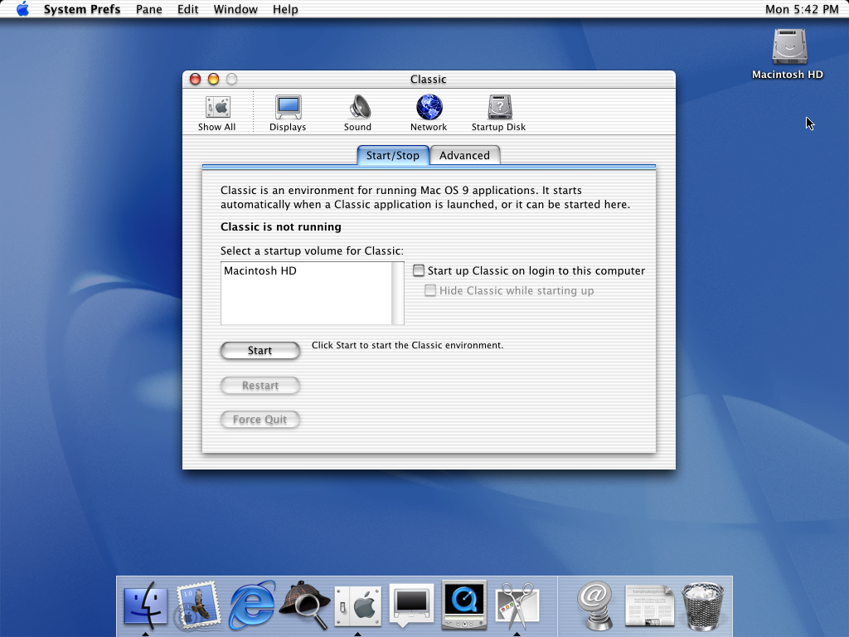Open the Help menu
849x637 pixels.
[285, 9]
